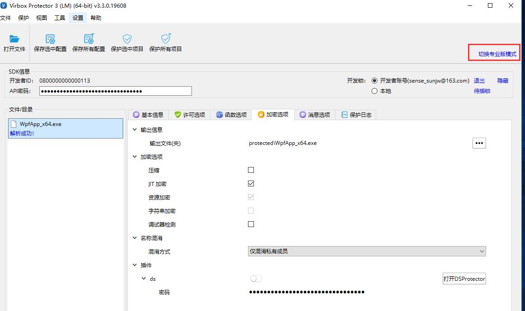This screenshot has height=311, width=525.
Task: Collapse the ds plugin node
Action: pos(143,278)
